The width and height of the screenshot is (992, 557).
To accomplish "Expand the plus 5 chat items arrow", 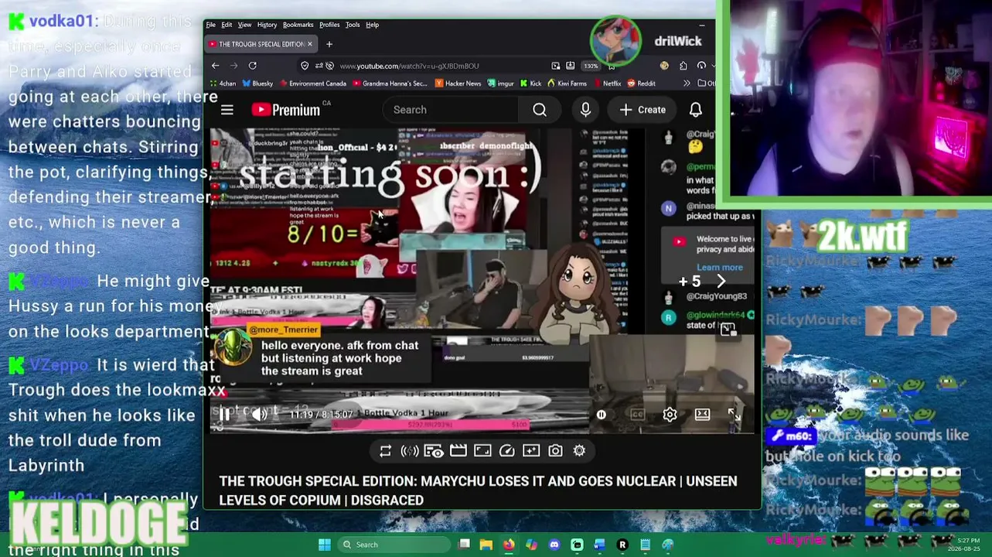I will pyautogui.click(x=721, y=282).
